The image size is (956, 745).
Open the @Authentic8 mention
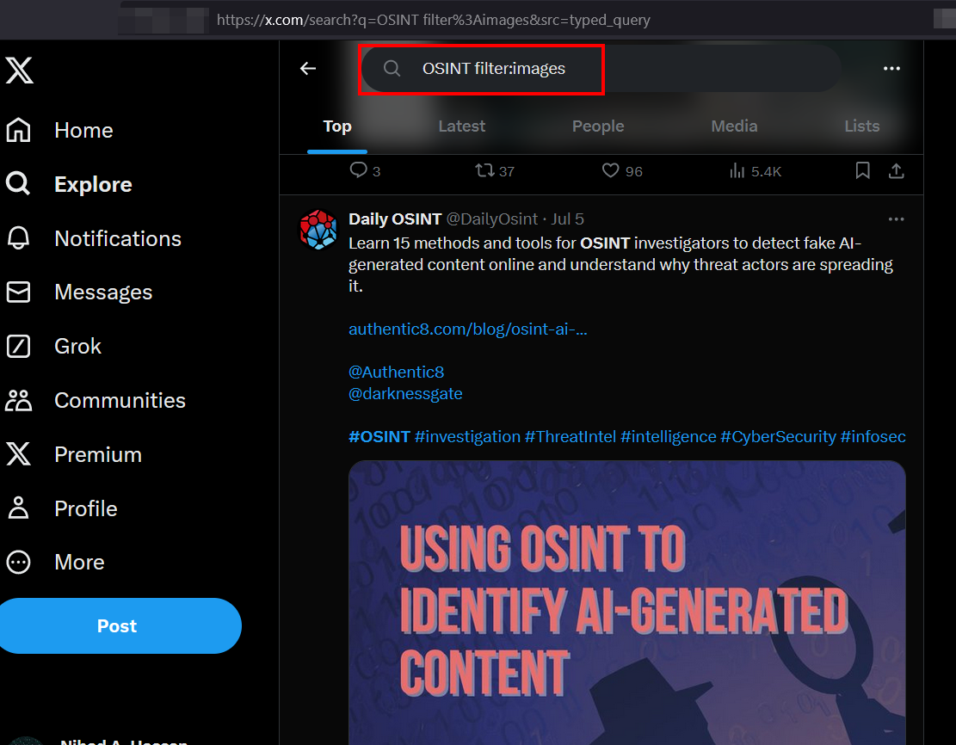click(x=396, y=372)
